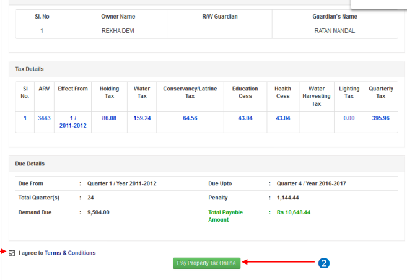
Task: Click the Conservancy/Latrine Tax value 64.56
Action: tap(190, 118)
